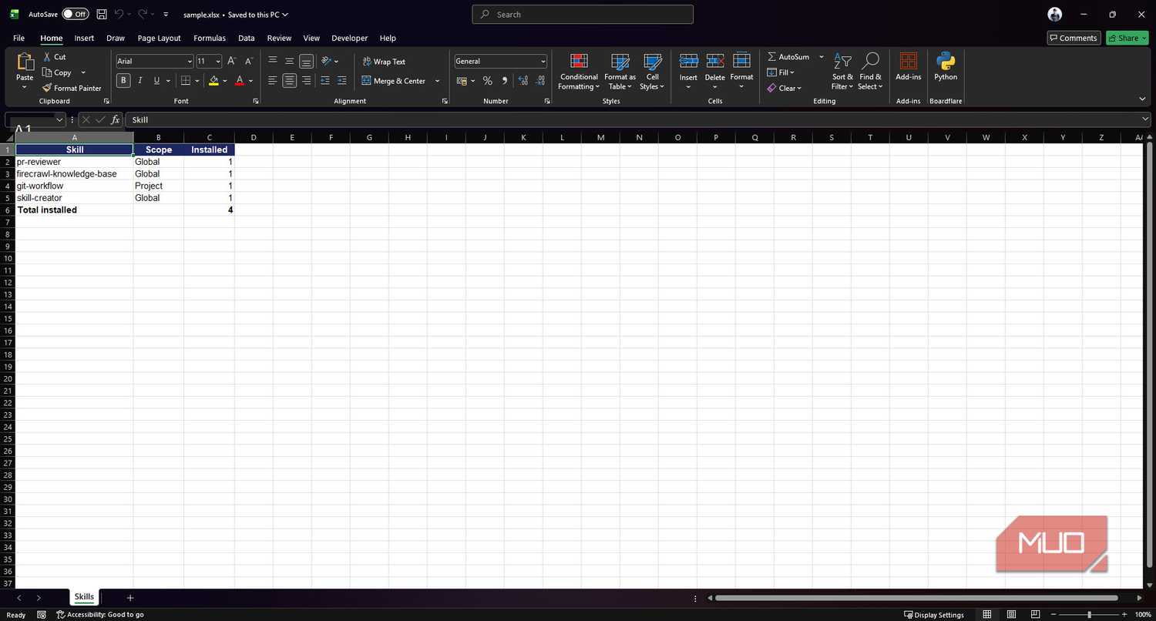
Task: Toggle the AutoSave switch
Action: click(x=76, y=14)
